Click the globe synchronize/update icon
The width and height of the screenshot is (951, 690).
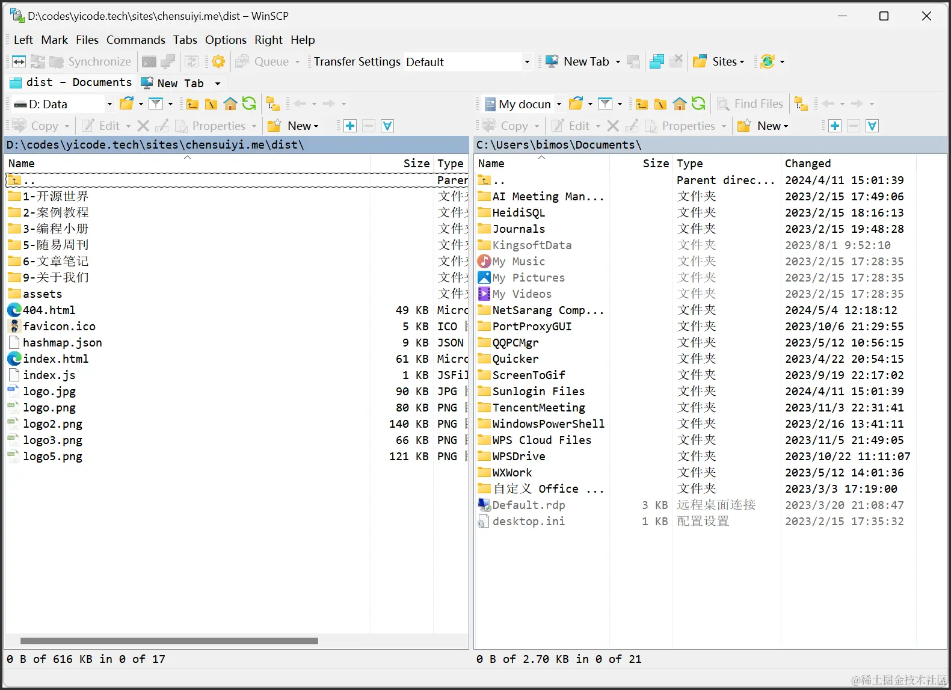click(x=767, y=61)
